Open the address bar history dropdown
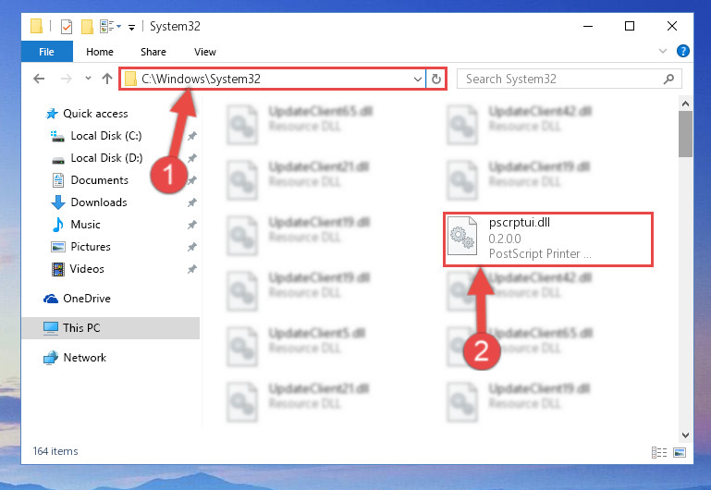 [418, 80]
